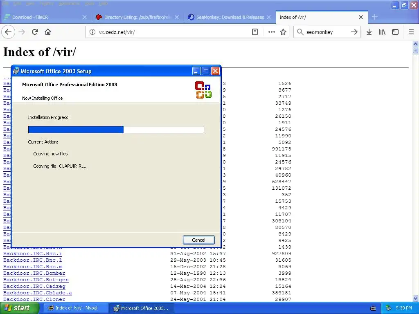Open a new browser tab
The image size is (419, 314).
[x=375, y=17]
